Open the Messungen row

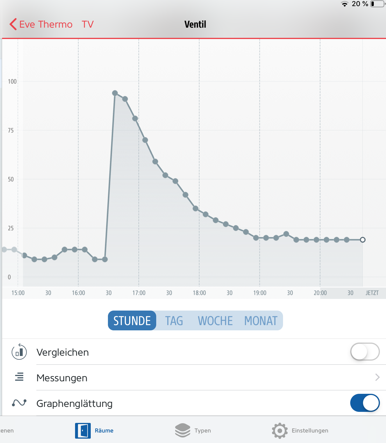(194, 378)
